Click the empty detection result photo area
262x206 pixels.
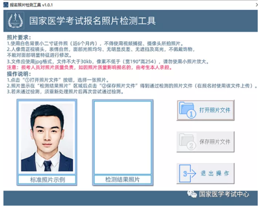click(123, 137)
